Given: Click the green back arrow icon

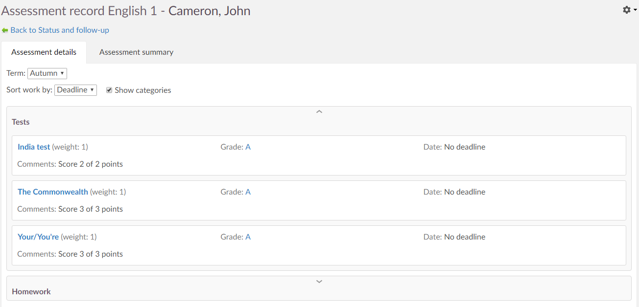Looking at the screenshot, I should pyautogui.click(x=5, y=30).
